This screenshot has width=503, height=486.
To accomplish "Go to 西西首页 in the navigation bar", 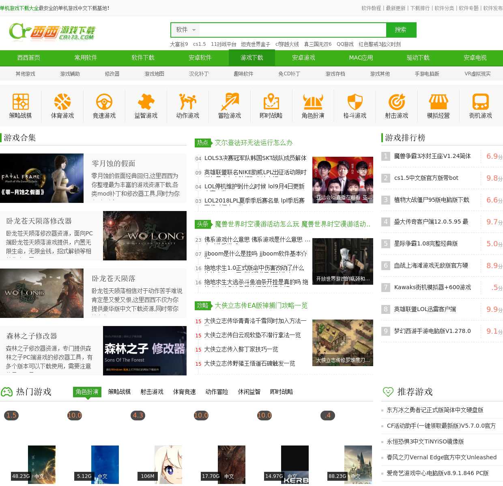I will [x=29, y=58].
